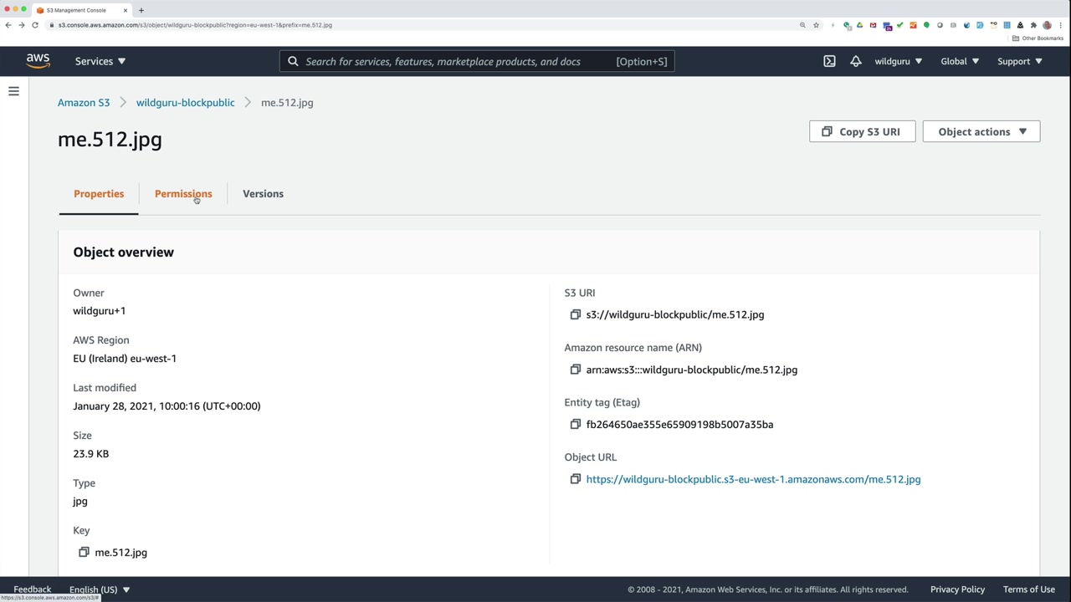Copy the Etag value icon
The image size is (1071, 602).
[575, 424]
